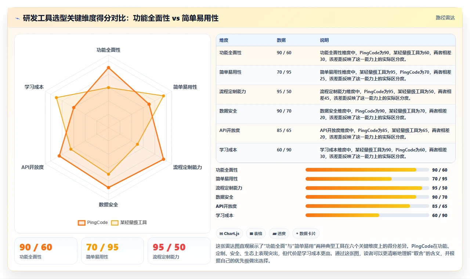Toggle PingCode legend in radar chart
This screenshot has width=470, height=279.
click(93, 223)
